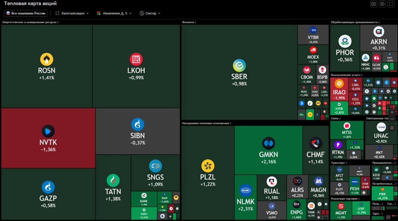The image size is (398, 221).
Task: Click the MOEX red logo icon
Action: pos(313,50)
